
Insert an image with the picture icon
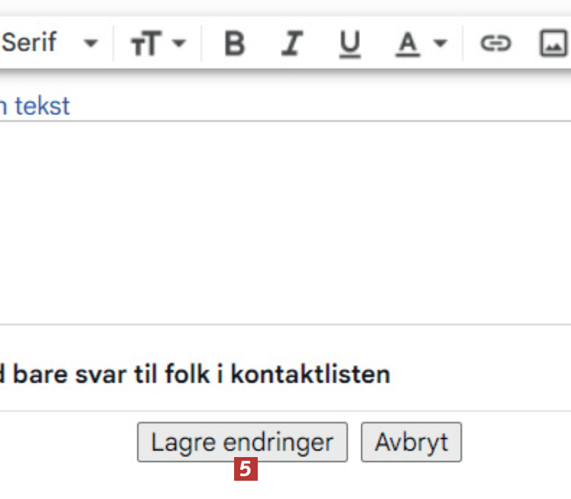[x=553, y=45]
